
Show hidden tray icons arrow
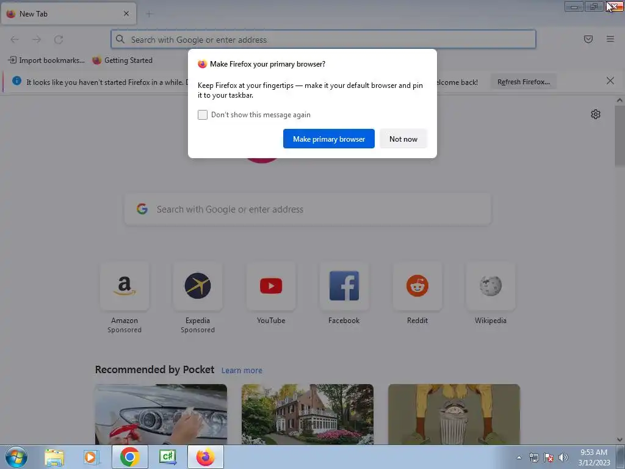[x=519, y=457]
